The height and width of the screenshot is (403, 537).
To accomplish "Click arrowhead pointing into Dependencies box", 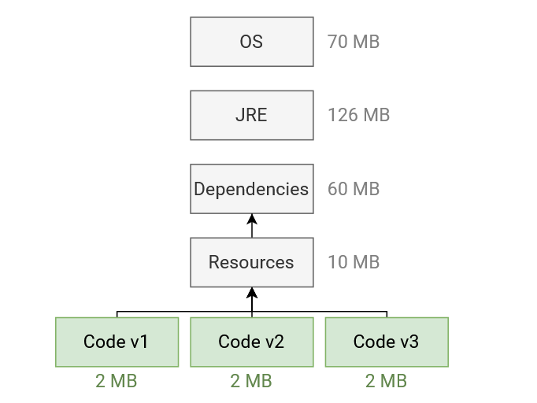I will [252, 220].
